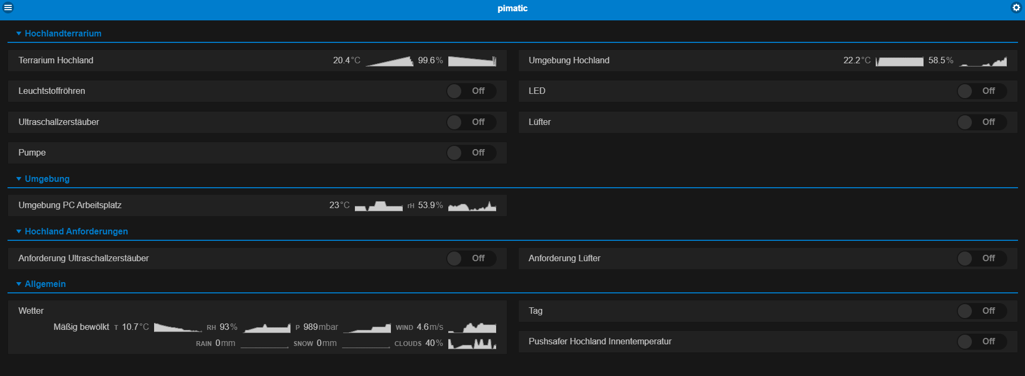Click the 99.6 % humidity value
The image size is (1025, 376).
coord(431,61)
